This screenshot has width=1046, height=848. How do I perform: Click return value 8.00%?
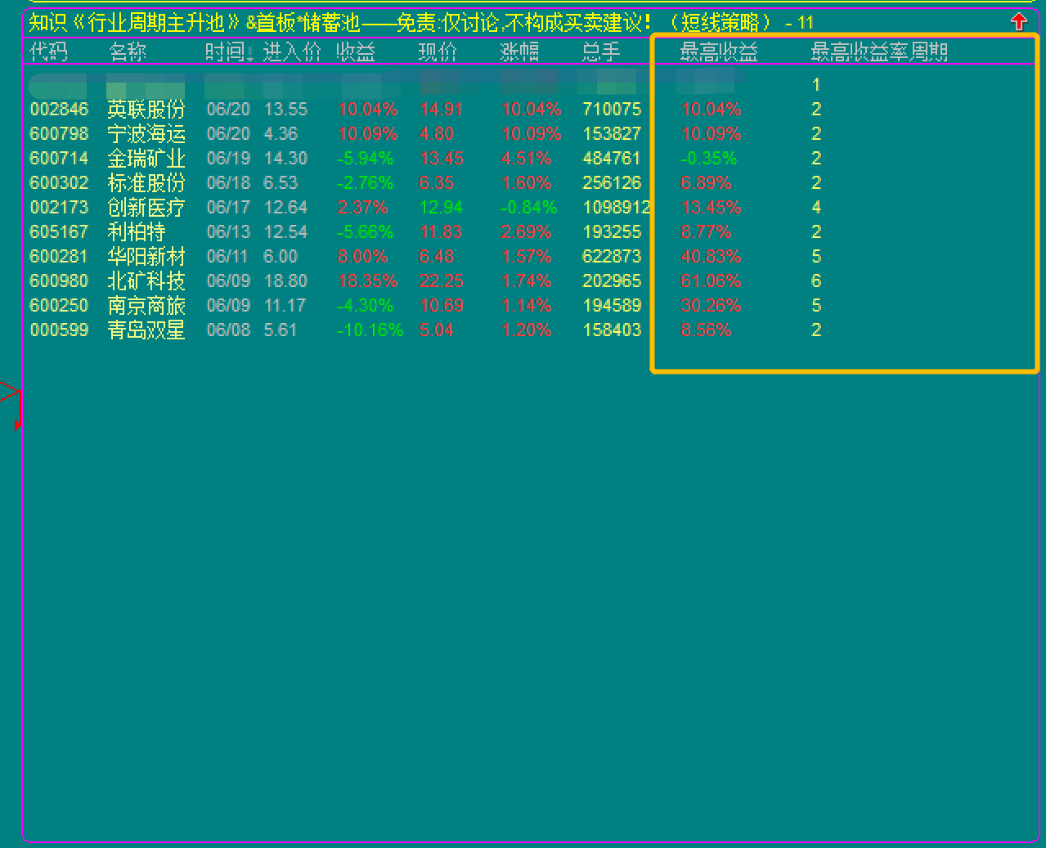pos(362,257)
